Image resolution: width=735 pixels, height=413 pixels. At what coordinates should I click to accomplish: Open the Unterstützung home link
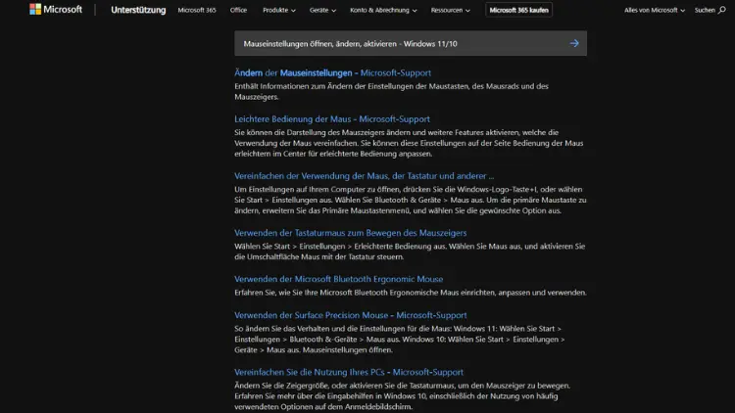pos(138,10)
